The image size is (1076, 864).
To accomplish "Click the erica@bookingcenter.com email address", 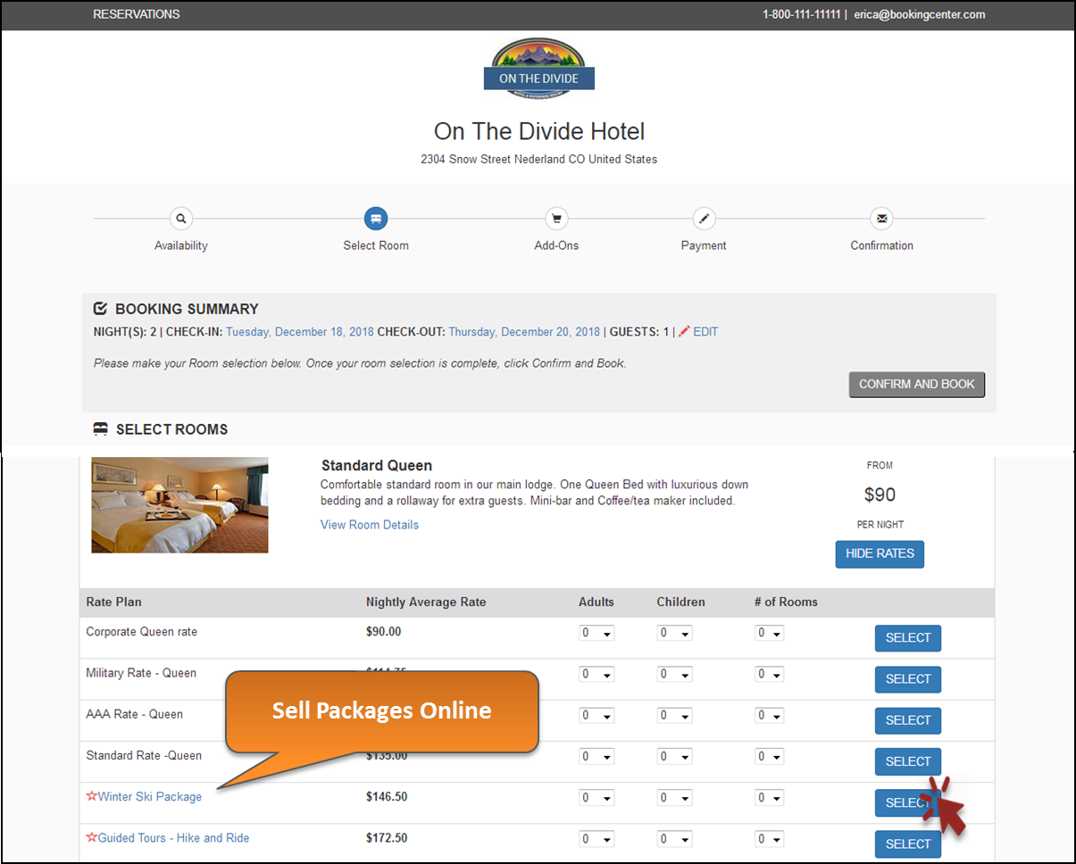I will coord(919,14).
